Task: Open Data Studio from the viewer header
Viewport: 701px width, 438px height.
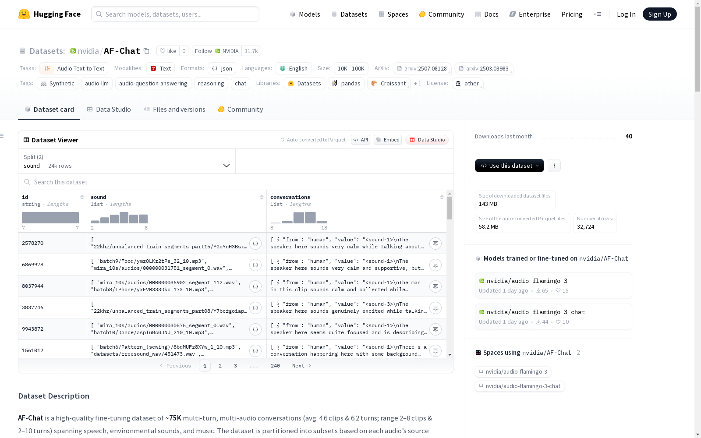Action: coord(427,140)
